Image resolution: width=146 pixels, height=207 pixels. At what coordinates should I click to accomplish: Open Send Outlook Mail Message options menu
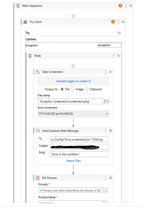[105, 131]
